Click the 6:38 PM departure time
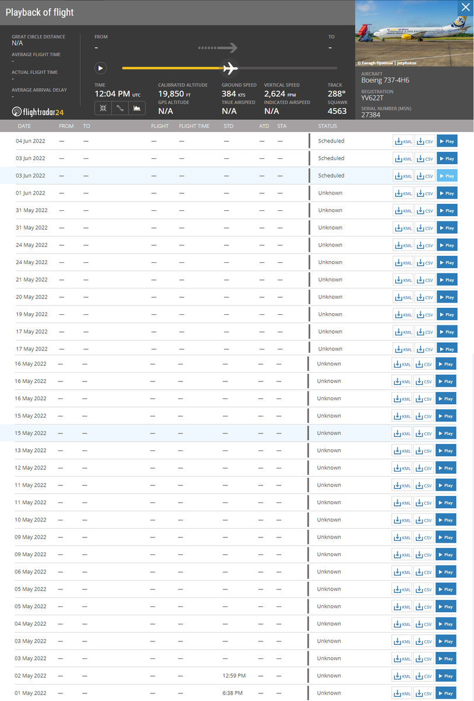 (x=232, y=693)
